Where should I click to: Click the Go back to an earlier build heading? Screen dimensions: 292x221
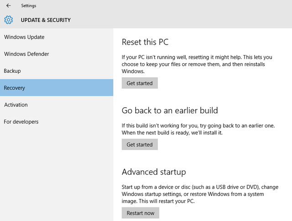[x=170, y=110]
